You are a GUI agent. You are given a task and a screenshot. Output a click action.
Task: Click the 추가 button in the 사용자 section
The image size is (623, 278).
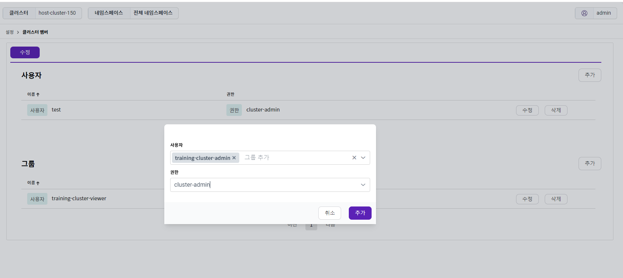(x=590, y=75)
